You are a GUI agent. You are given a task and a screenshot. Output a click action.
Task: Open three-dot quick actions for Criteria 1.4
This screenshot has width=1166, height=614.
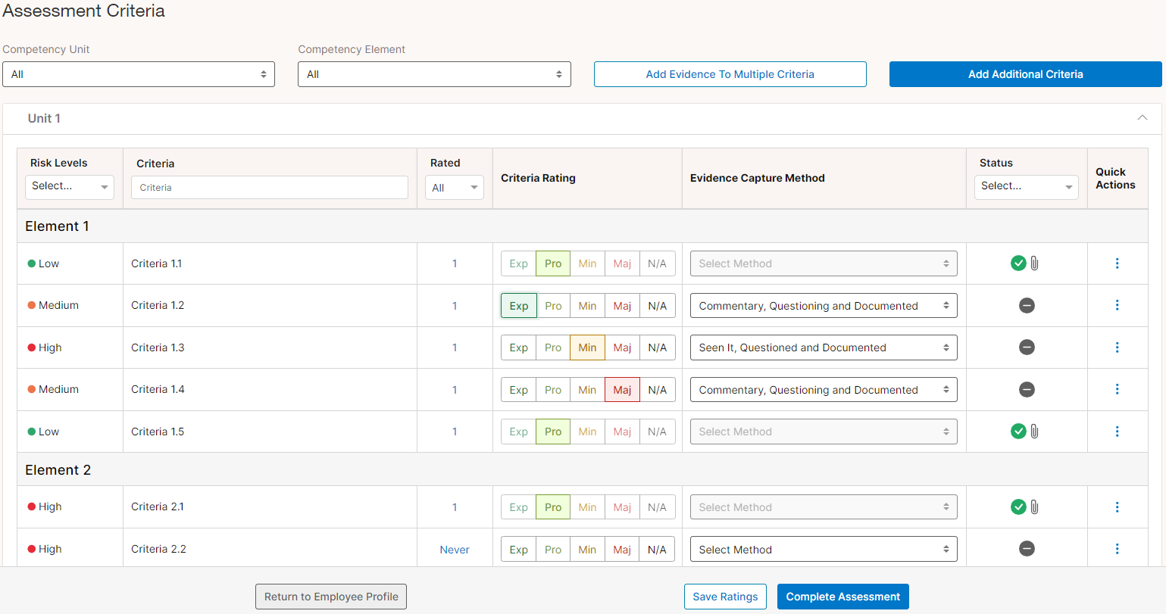click(x=1117, y=389)
